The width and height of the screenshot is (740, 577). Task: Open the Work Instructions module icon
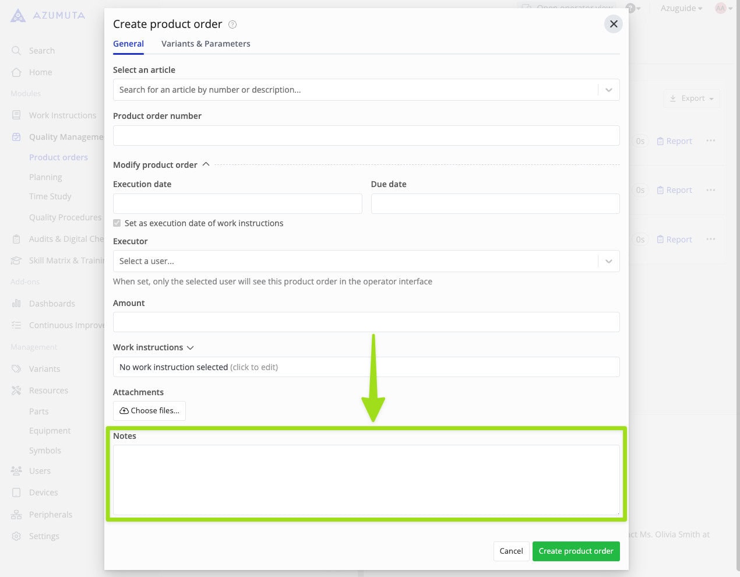[x=16, y=115]
